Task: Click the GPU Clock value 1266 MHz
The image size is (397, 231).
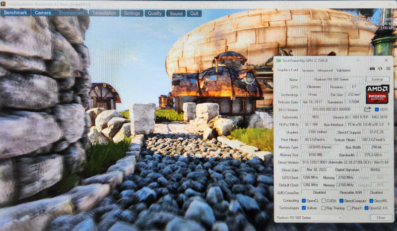Action: tap(310, 177)
